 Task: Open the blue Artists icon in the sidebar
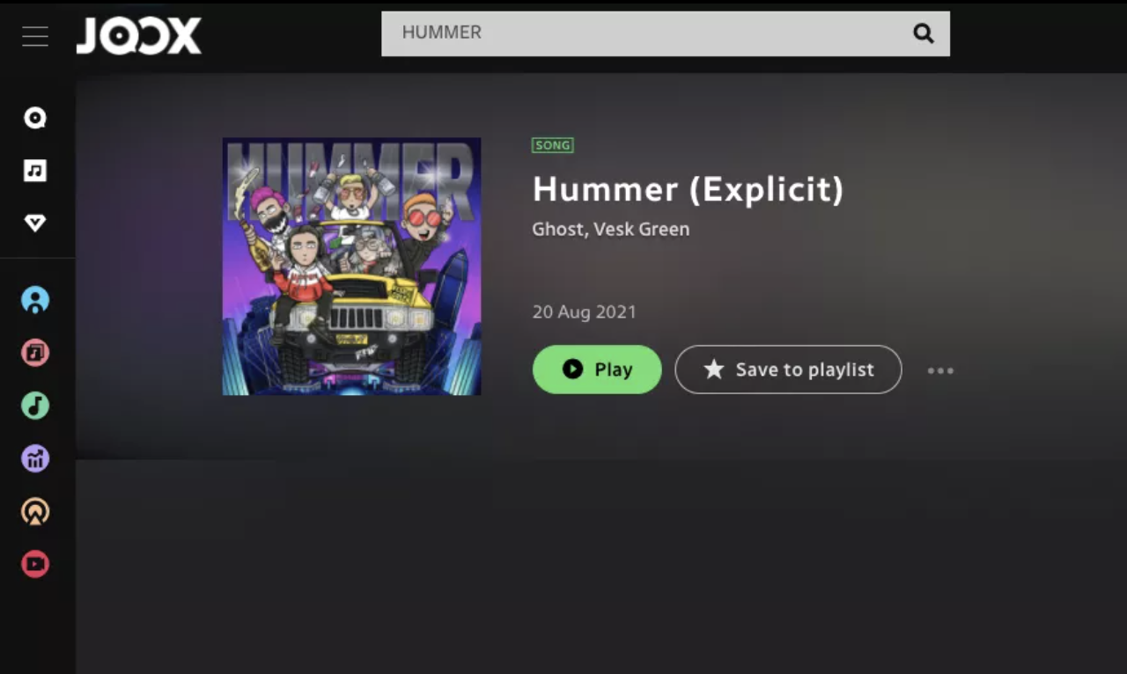[35, 300]
